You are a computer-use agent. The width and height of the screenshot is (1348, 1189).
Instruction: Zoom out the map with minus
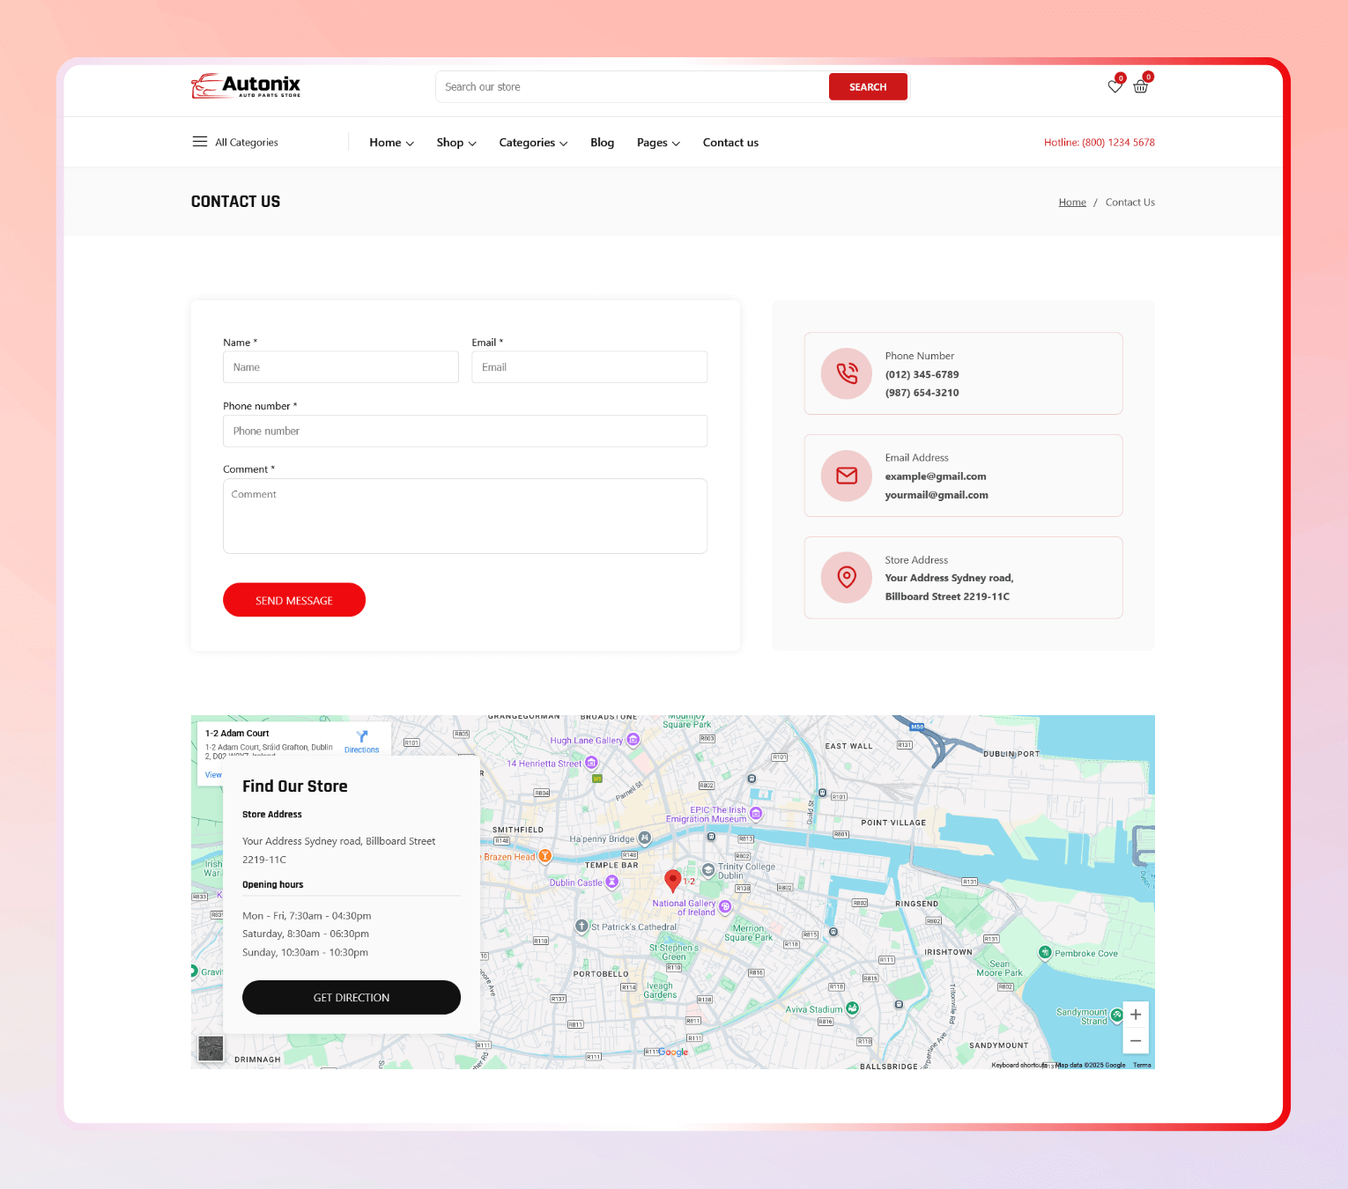(x=1136, y=1041)
